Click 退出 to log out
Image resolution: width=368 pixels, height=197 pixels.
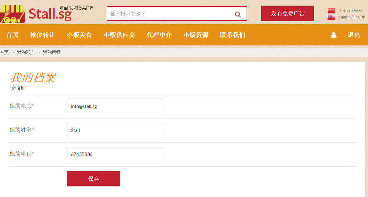click(354, 35)
